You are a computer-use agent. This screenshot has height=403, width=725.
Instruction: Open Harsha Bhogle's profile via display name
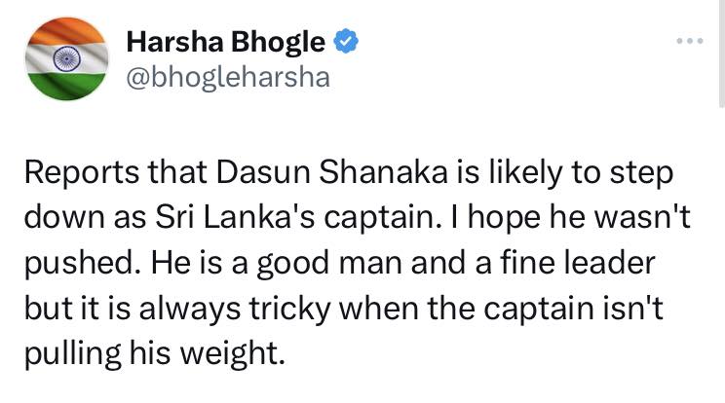(226, 42)
